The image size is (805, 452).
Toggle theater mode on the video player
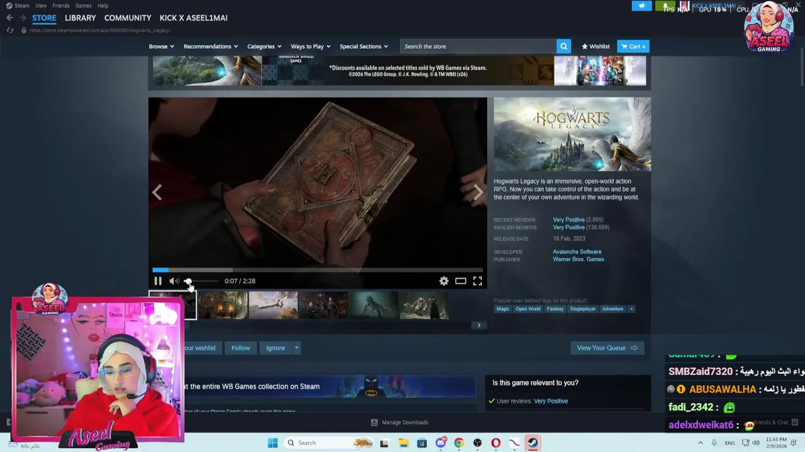pos(461,281)
